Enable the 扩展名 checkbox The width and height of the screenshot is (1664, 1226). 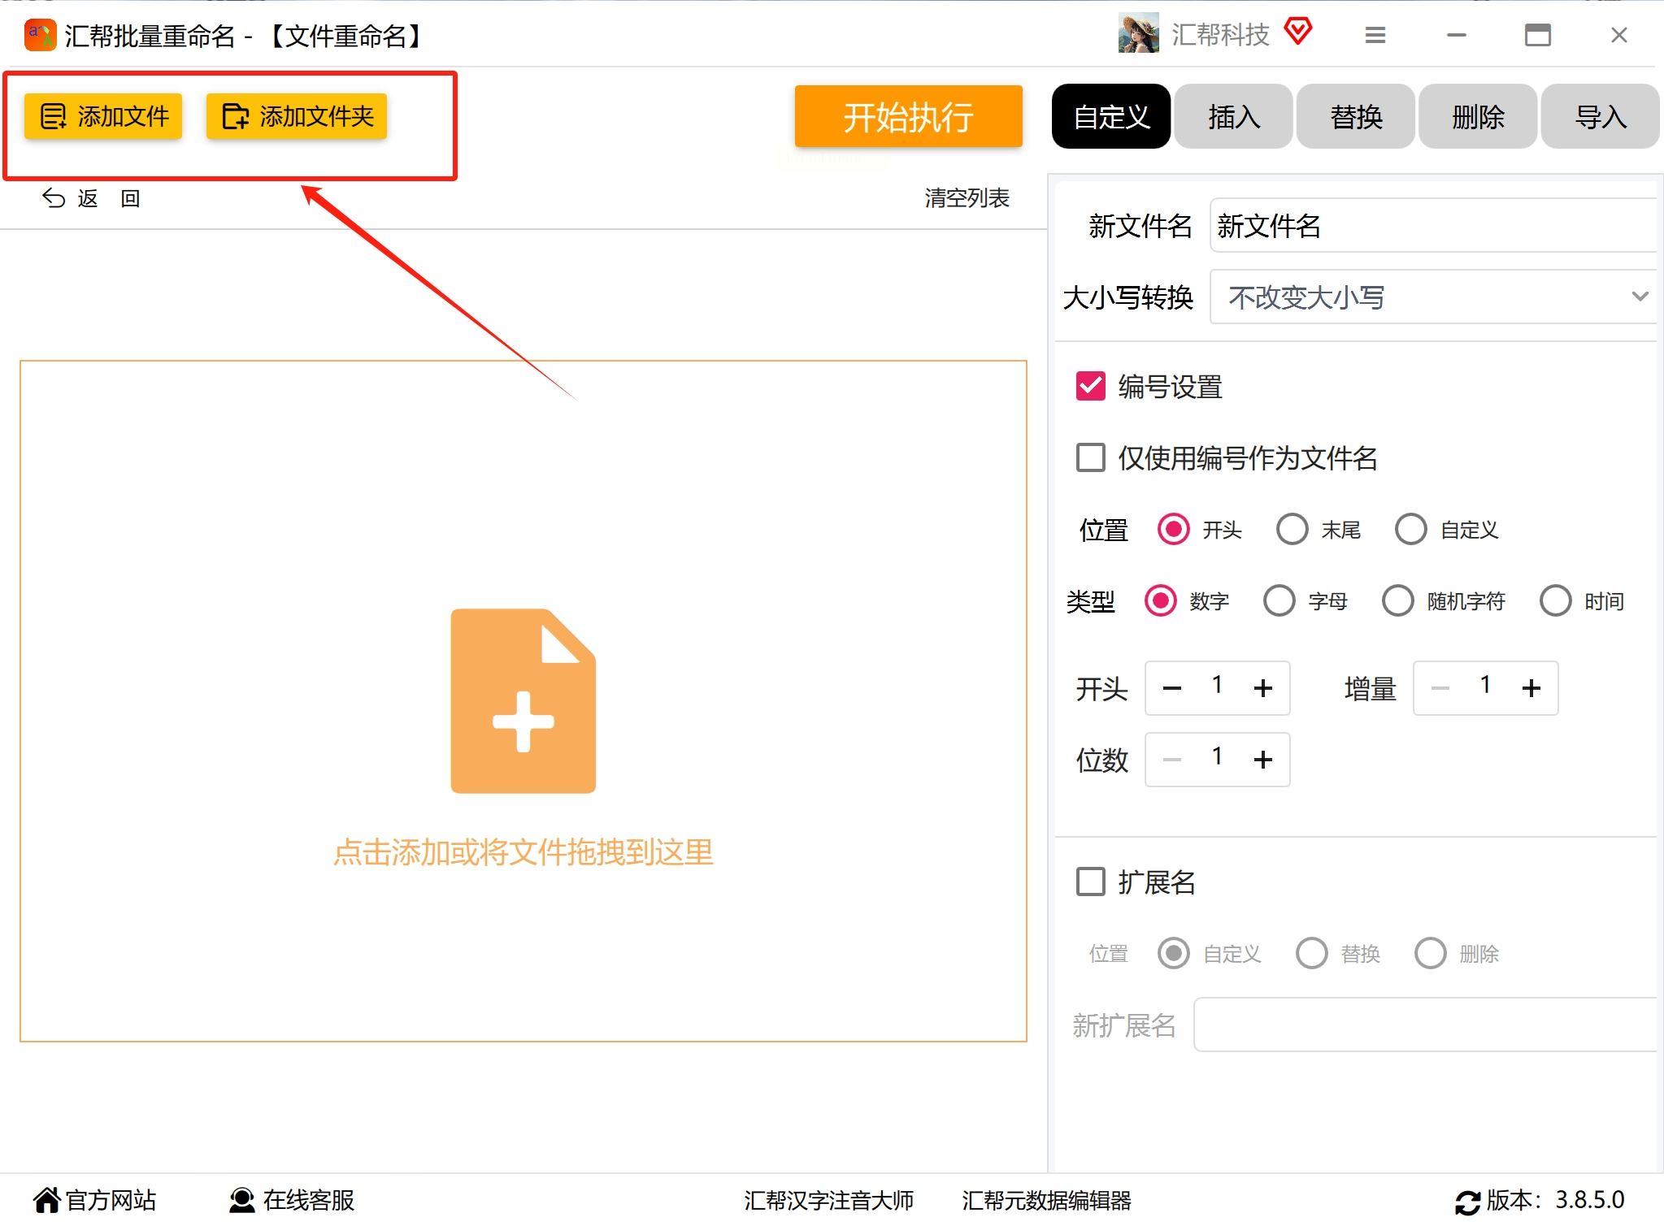pyautogui.click(x=1090, y=882)
